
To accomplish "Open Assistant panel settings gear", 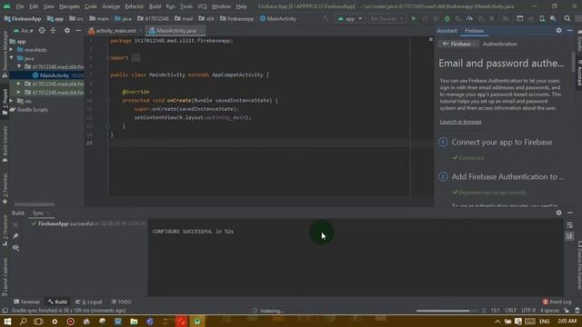I will point(558,31).
